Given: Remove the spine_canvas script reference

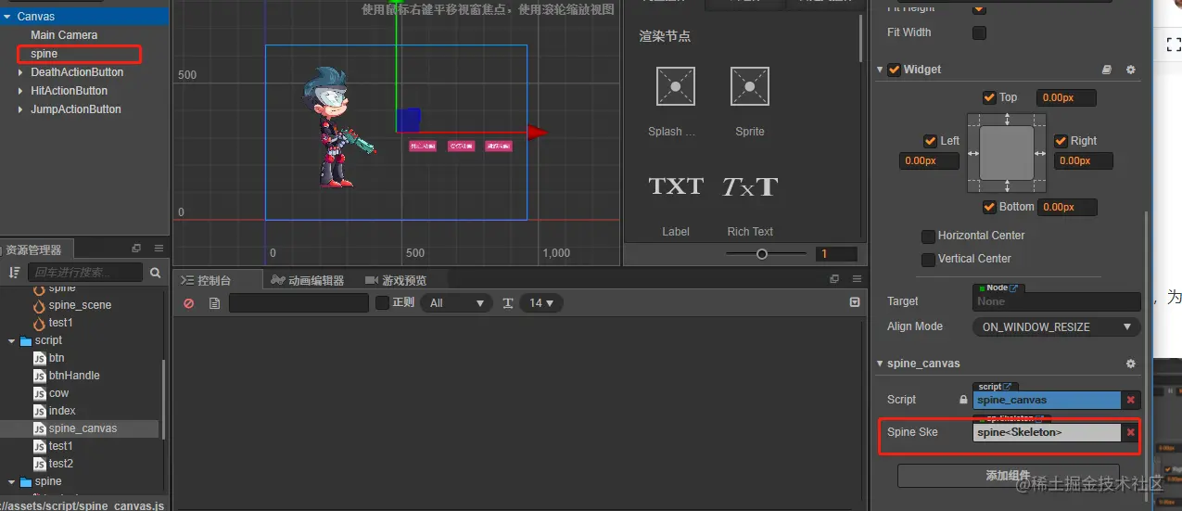Looking at the screenshot, I should (x=1131, y=400).
